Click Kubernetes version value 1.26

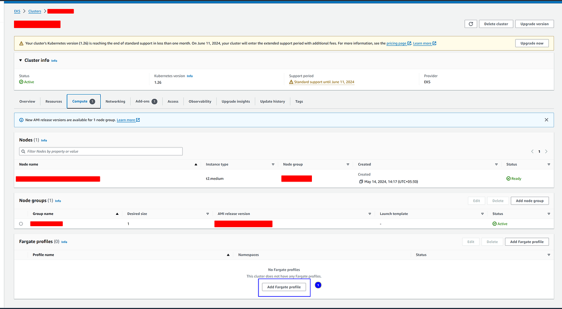(x=158, y=82)
